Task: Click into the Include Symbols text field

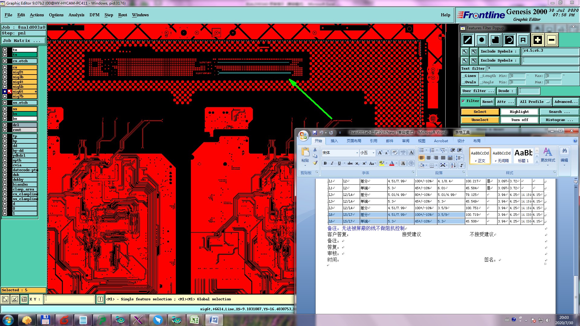Action: [x=550, y=51]
